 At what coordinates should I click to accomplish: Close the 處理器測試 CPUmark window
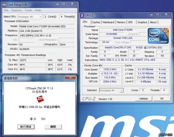point(70,77)
